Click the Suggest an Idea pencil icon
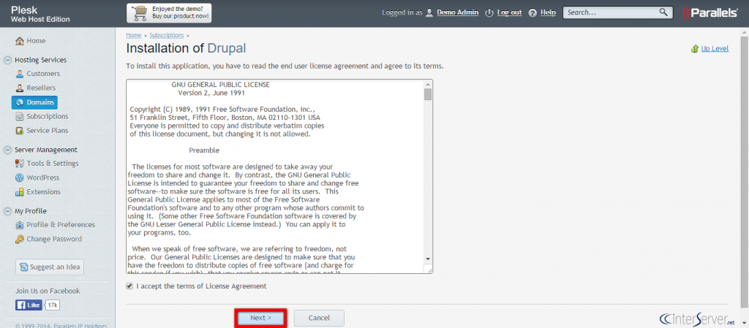This screenshot has width=749, height=328. pyautogui.click(x=24, y=267)
